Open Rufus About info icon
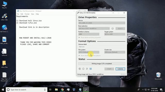This screenshot has height=92, width=165. [x=83, y=69]
